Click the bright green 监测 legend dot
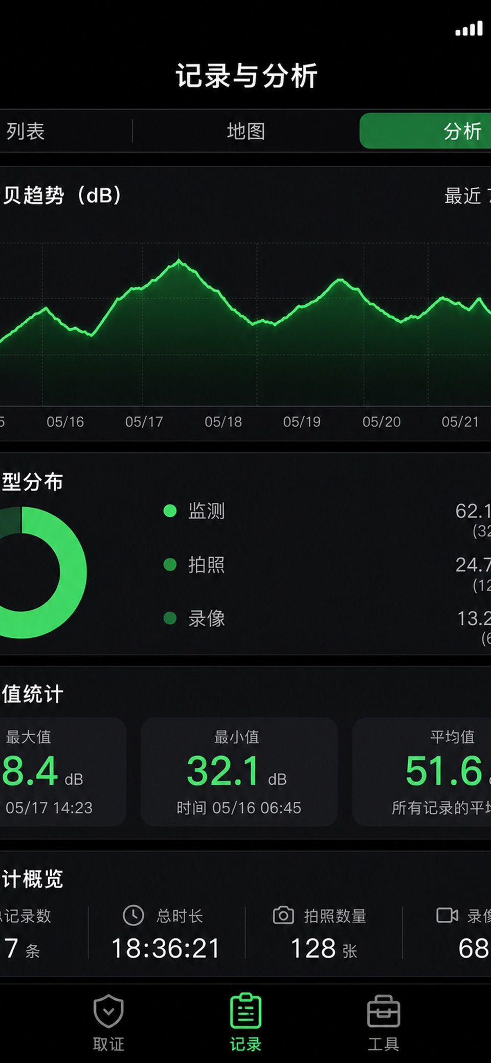Screen dimensions: 491x1063 [170, 511]
